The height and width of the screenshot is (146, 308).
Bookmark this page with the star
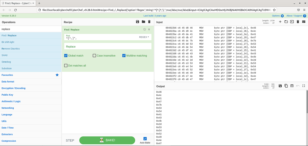pyautogui.click(x=274, y=10)
